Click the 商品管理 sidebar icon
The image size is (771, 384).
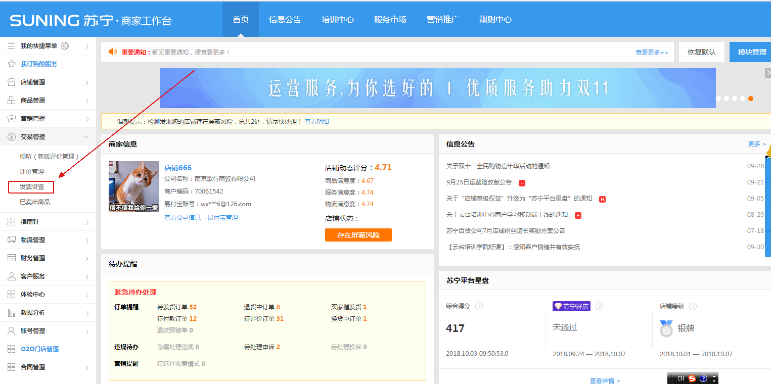(11, 101)
